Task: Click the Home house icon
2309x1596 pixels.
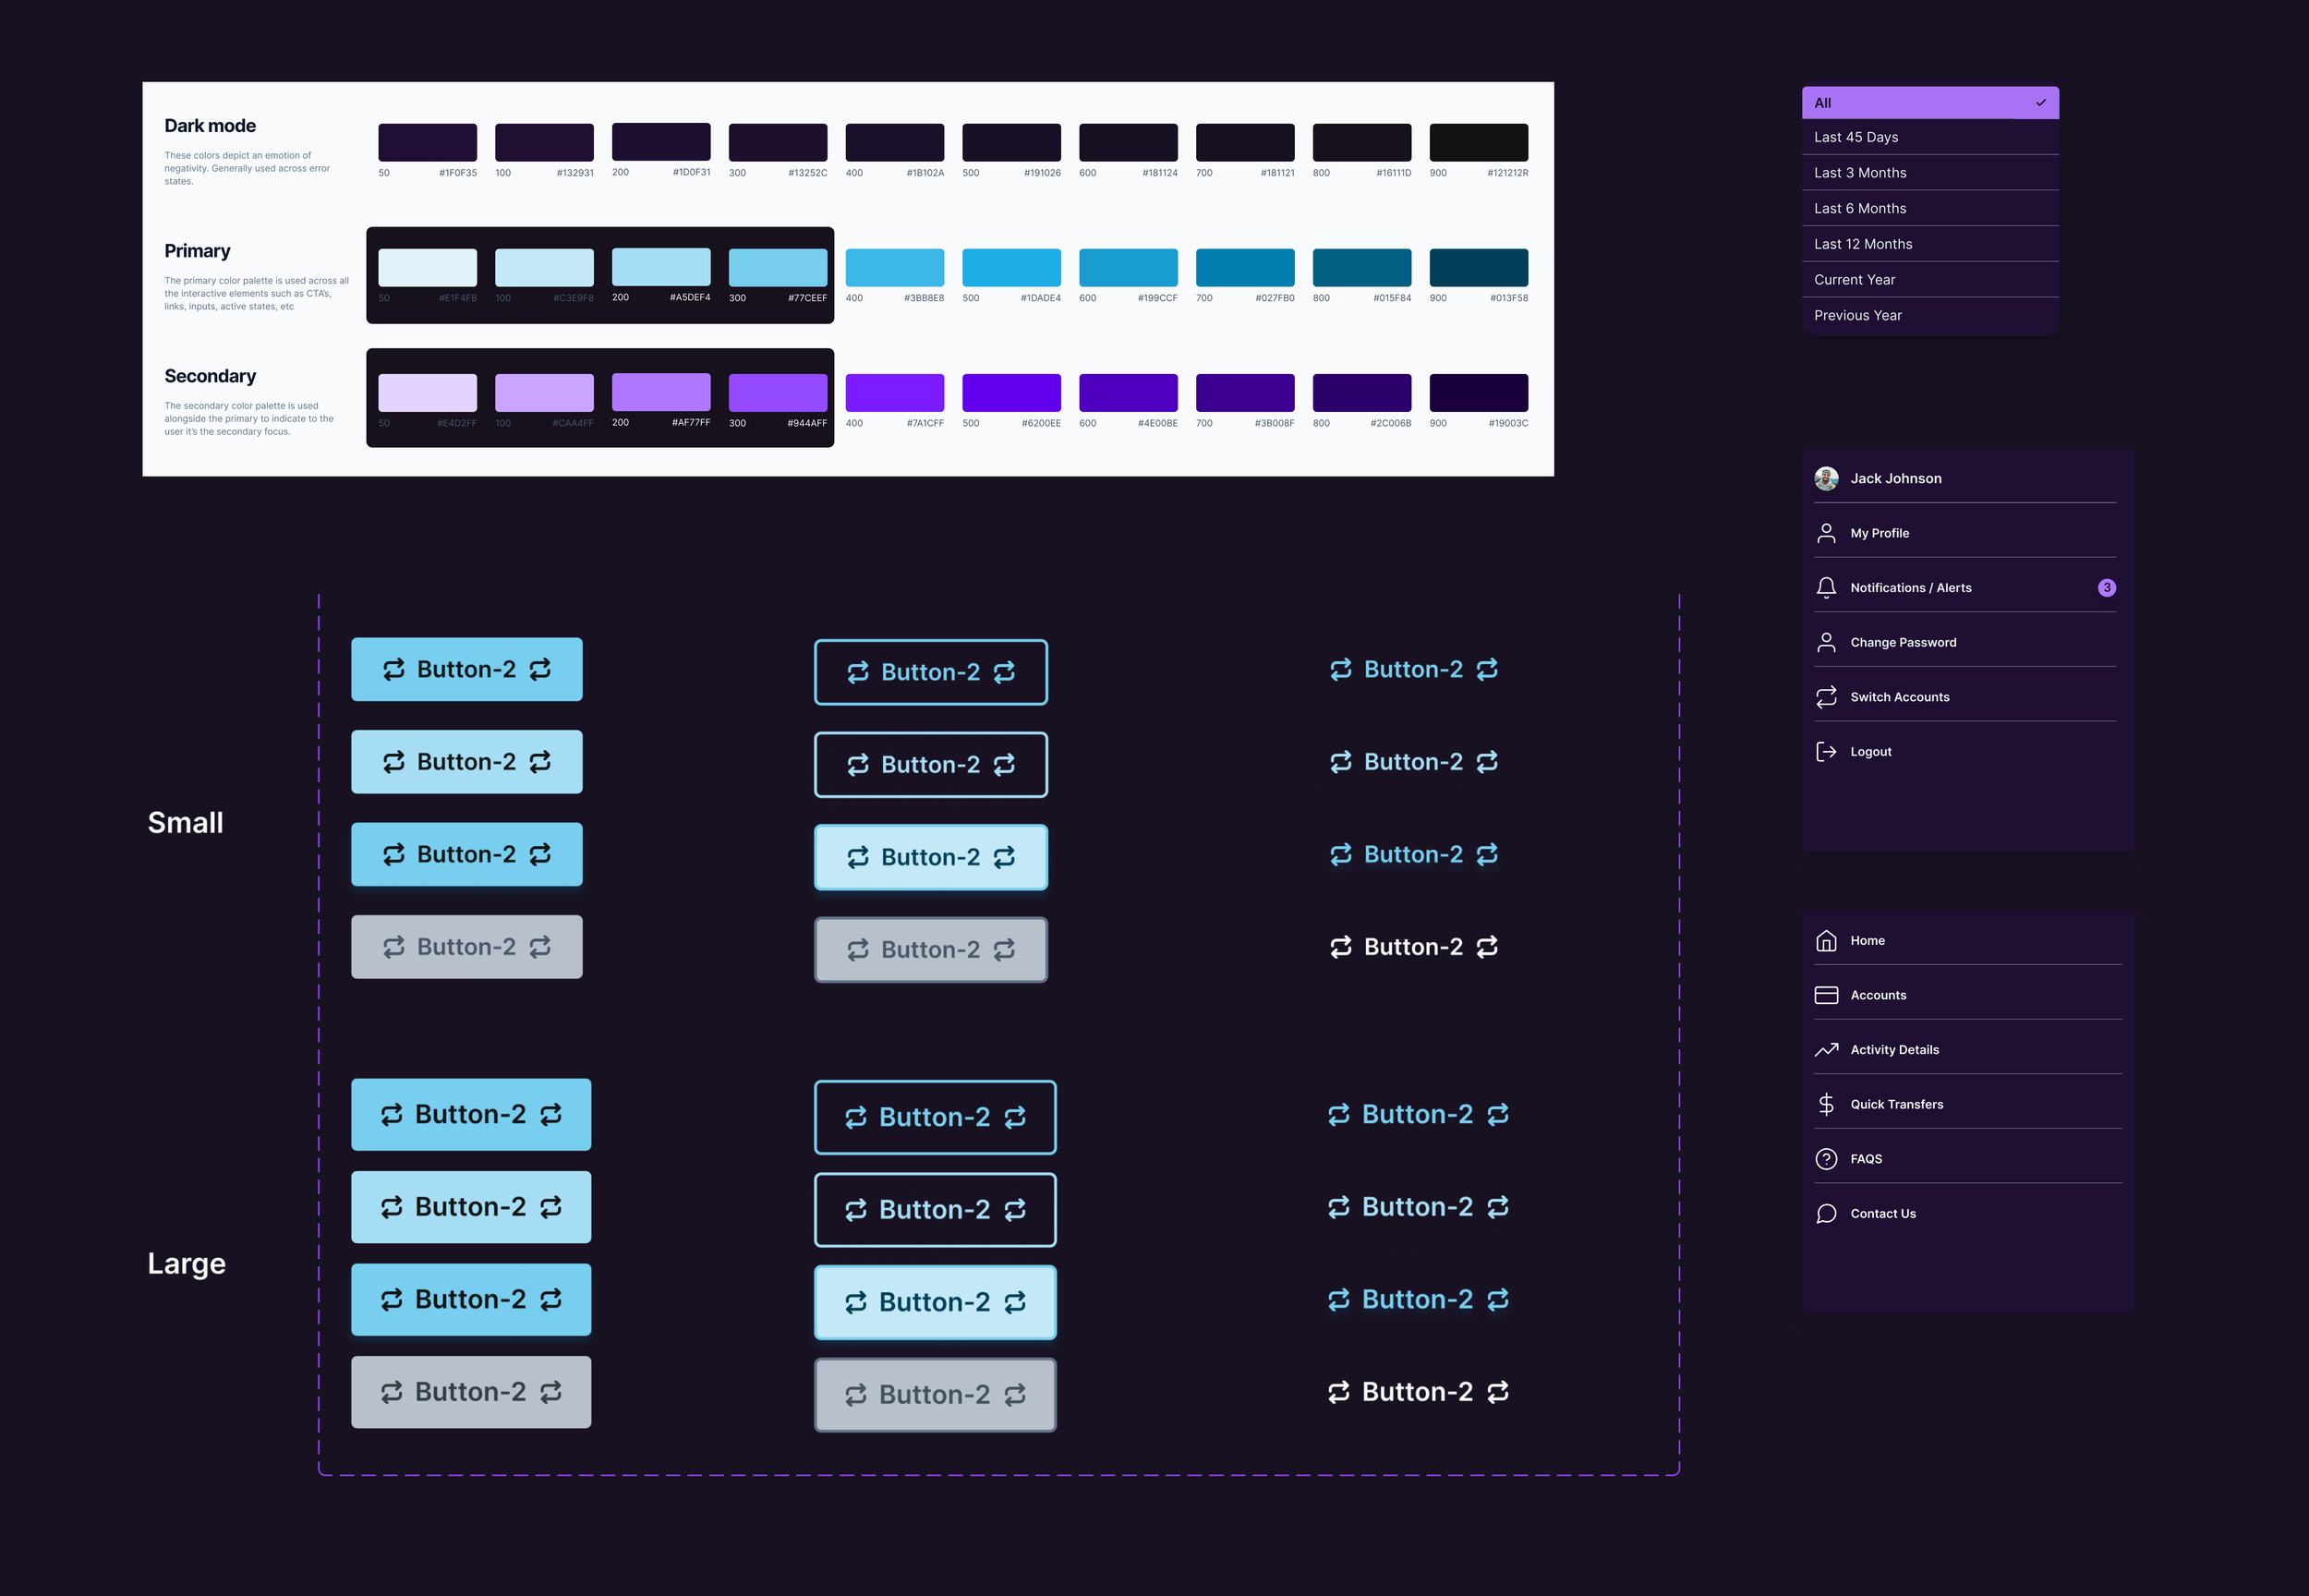Action: point(1826,941)
